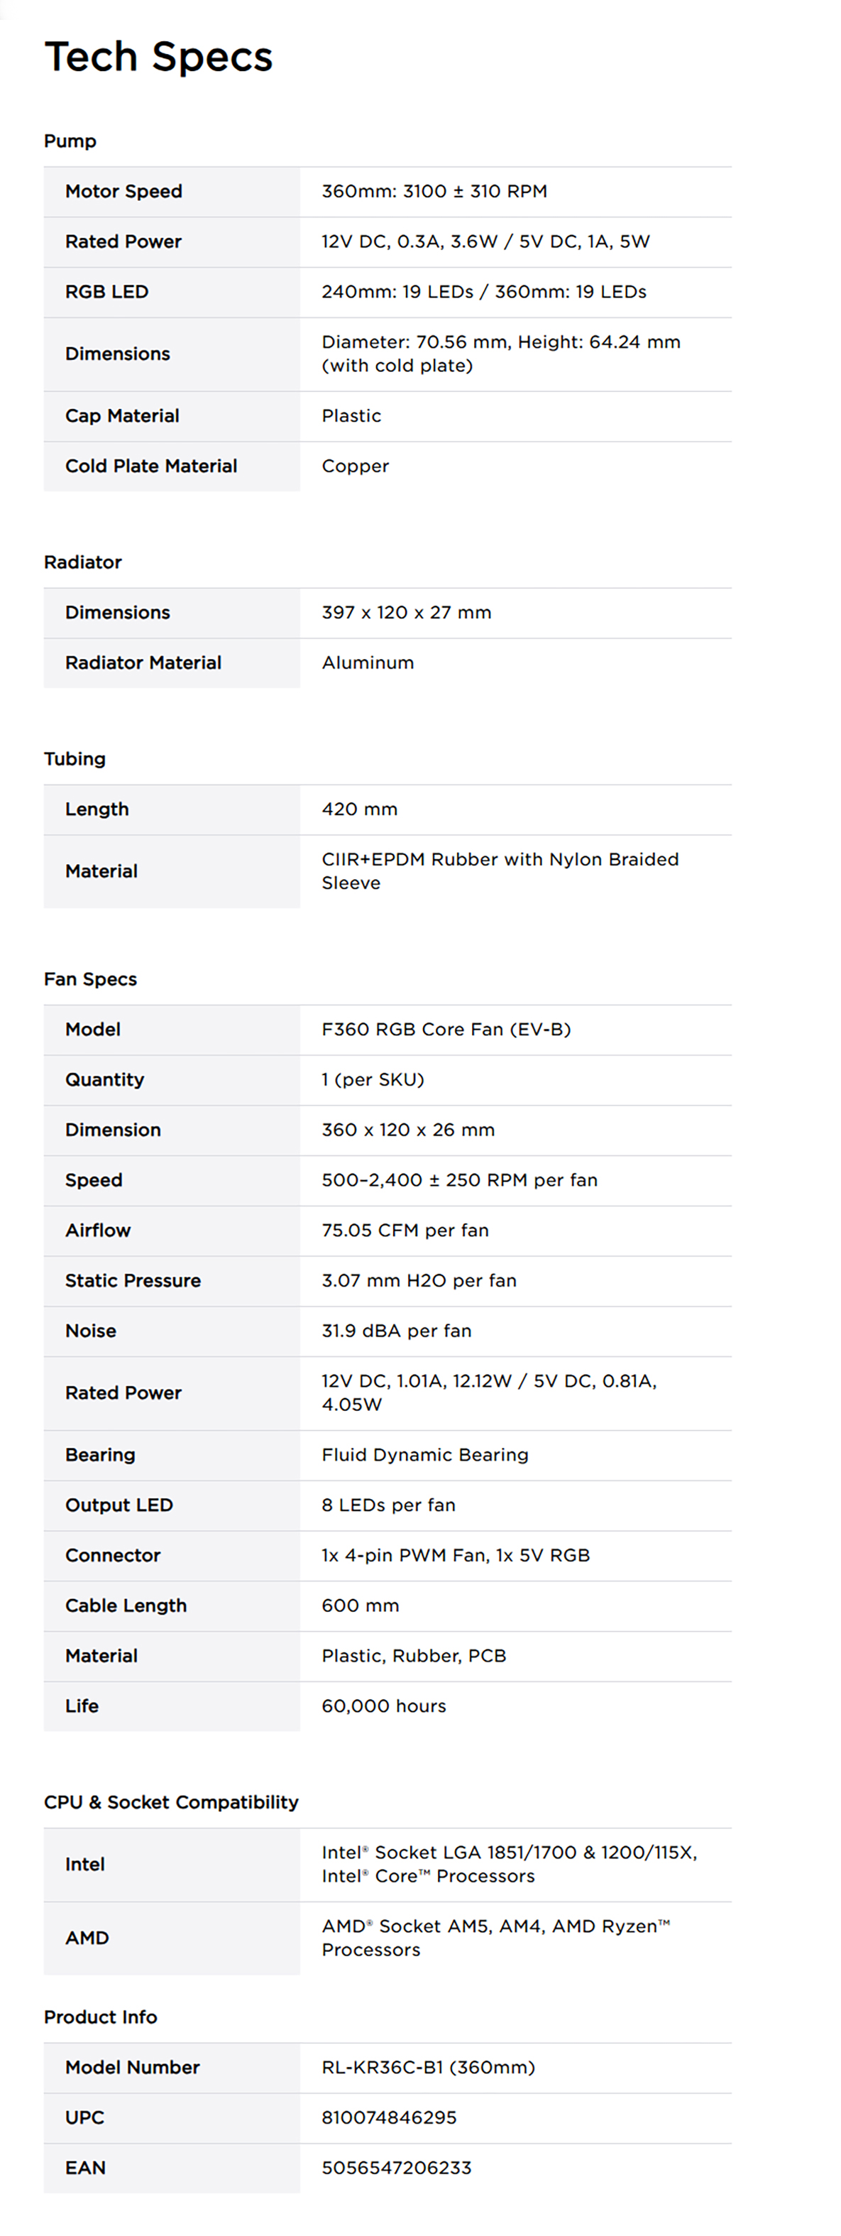Image resolution: width=841 pixels, height=2236 pixels.
Task: Select the RGB LED row value
Action: coord(483,293)
